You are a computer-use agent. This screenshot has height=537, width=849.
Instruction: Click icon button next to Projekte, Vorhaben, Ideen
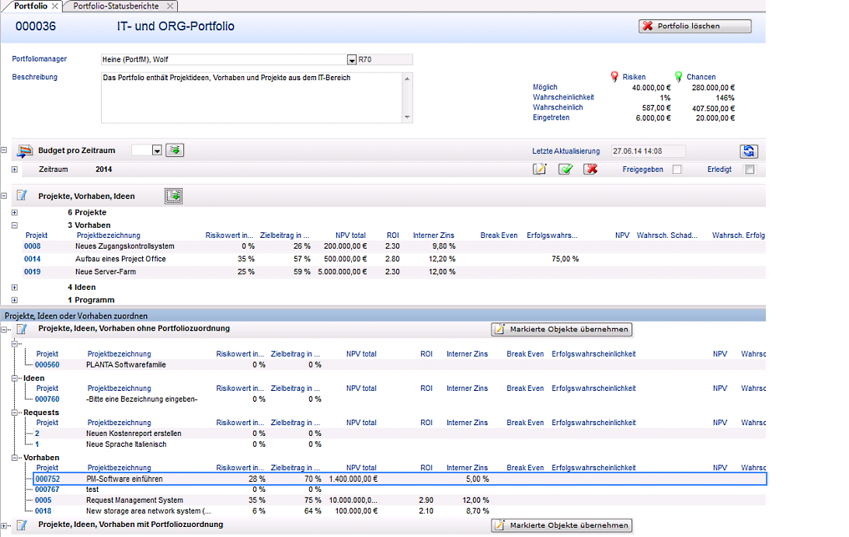(174, 197)
